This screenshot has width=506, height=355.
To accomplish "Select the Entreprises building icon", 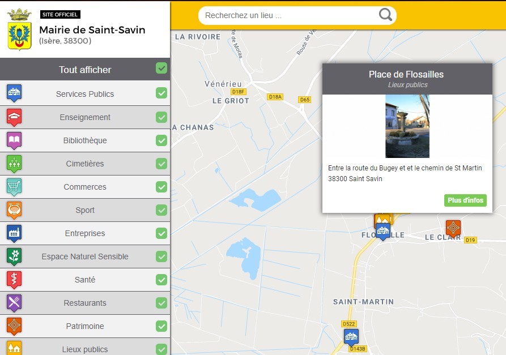I will [14, 233].
